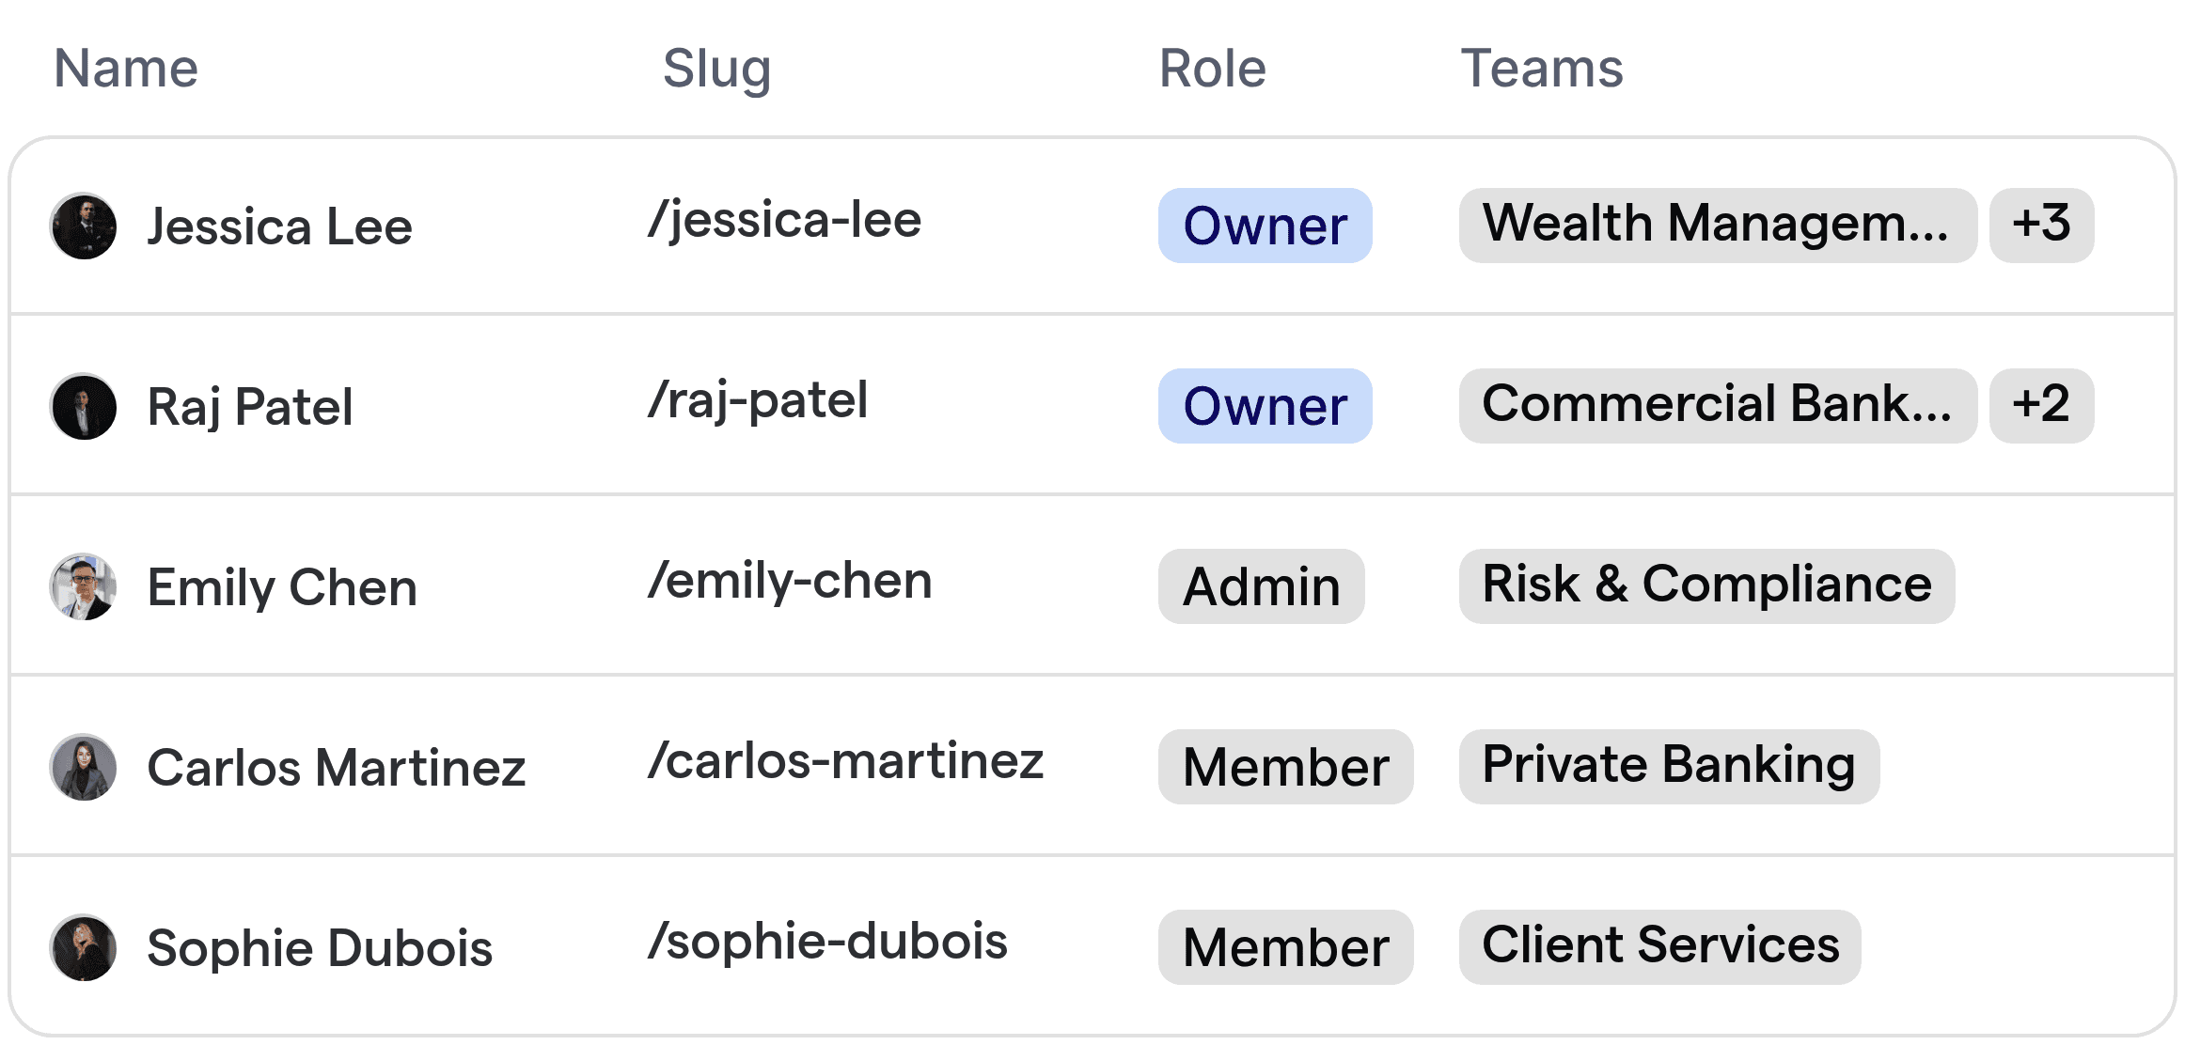
Task: Click Sophie Dubois's profile avatar
Action: tap(85, 947)
